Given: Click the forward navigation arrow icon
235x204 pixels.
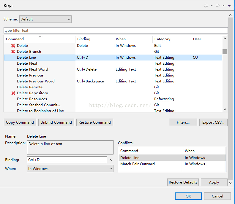Looking at the screenshot, I should click(217, 6).
